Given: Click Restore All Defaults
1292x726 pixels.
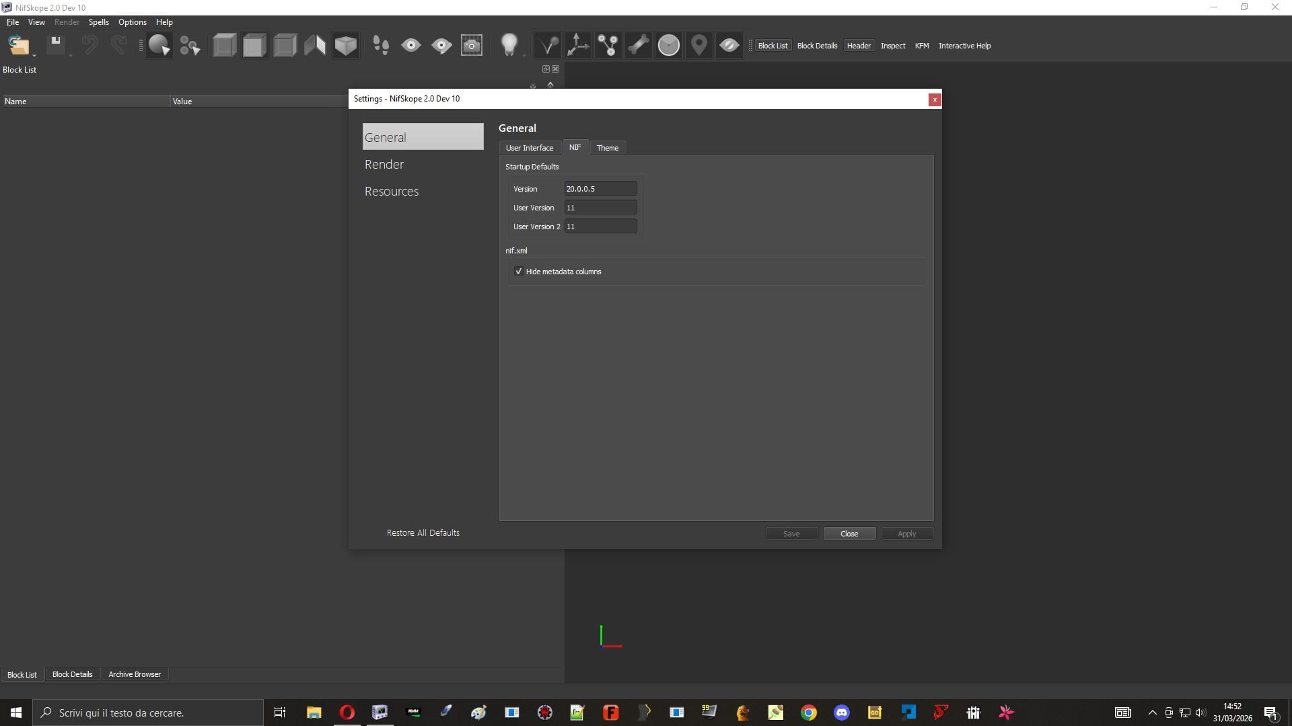Looking at the screenshot, I should (x=423, y=533).
